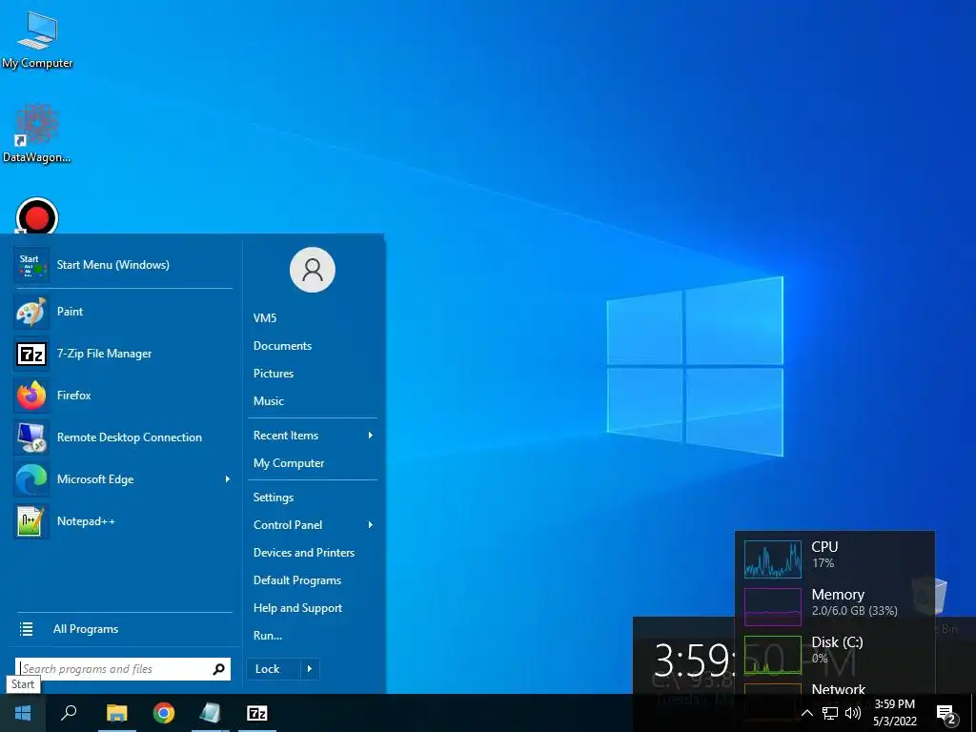Image resolution: width=976 pixels, height=732 pixels.
Task: Expand the Control Panel submenu arrow
Action: tap(371, 525)
